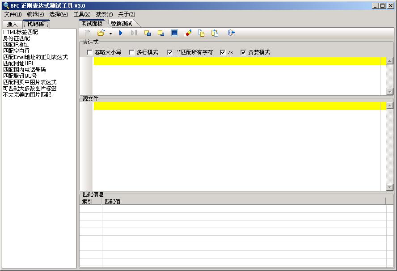
Task: Uncheck the 贪婪模式 checkbox
Action: coord(244,52)
